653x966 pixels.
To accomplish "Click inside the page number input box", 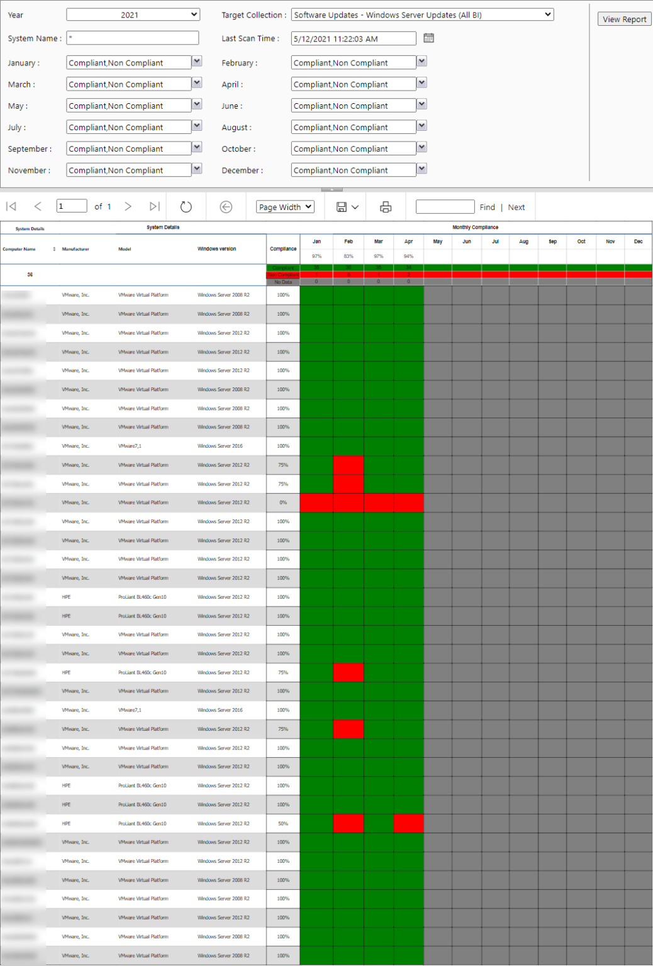I will tap(71, 206).
